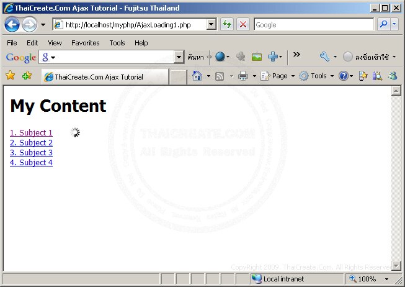Click the address bar URL field
The image size is (405, 287).
tap(130, 25)
